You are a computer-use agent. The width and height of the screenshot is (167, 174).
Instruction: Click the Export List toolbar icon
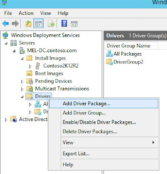pyautogui.click(x=51, y=23)
